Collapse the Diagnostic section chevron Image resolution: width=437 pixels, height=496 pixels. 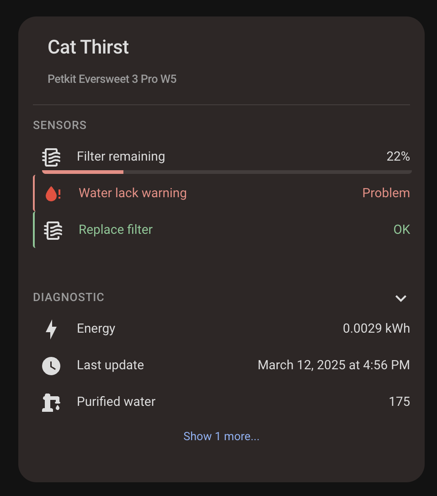point(400,298)
